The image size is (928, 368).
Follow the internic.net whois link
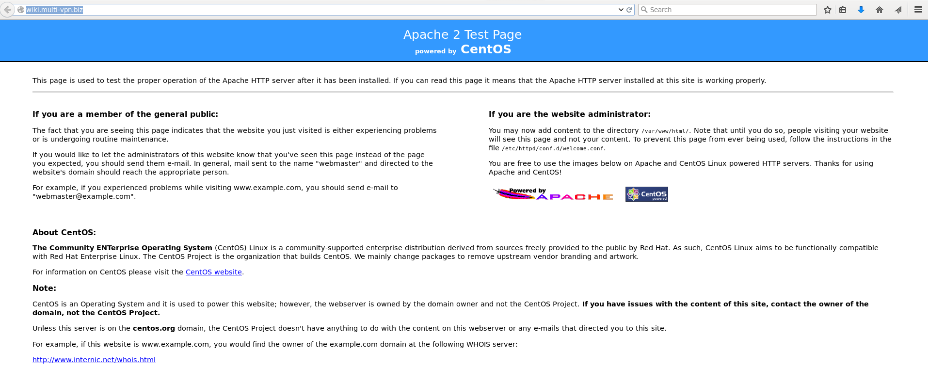(94, 360)
